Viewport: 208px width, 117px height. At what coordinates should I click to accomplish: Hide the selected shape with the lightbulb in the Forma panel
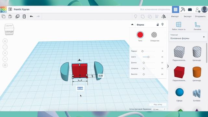(162, 24)
